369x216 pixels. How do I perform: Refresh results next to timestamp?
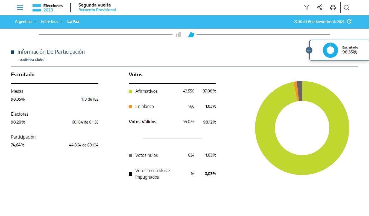(x=349, y=22)
